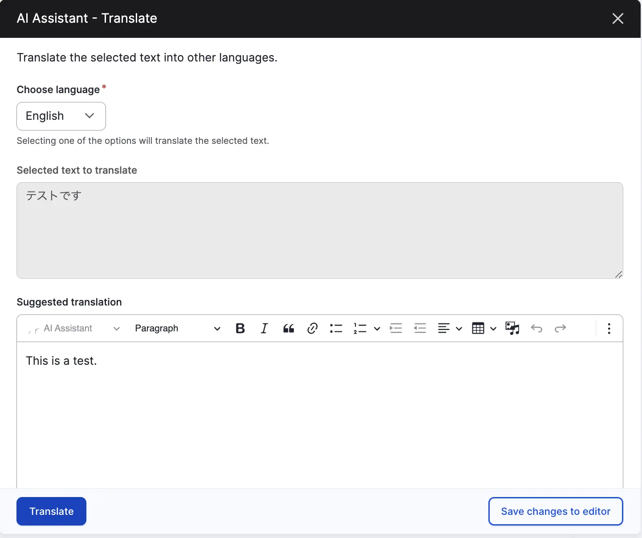Toggle bold formatting in editor toolbar
The image size is (642, 538).
pos(240,329)
